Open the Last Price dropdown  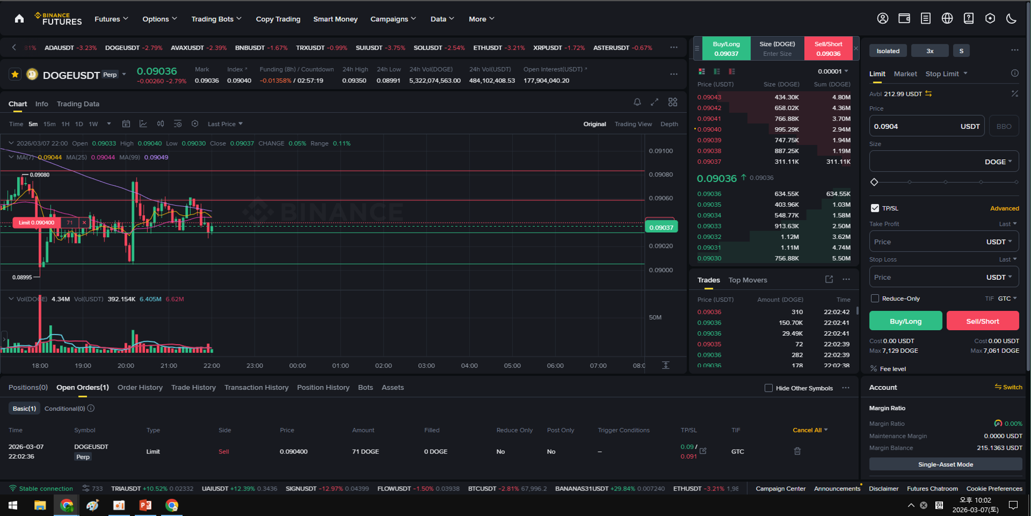[225, 124]
